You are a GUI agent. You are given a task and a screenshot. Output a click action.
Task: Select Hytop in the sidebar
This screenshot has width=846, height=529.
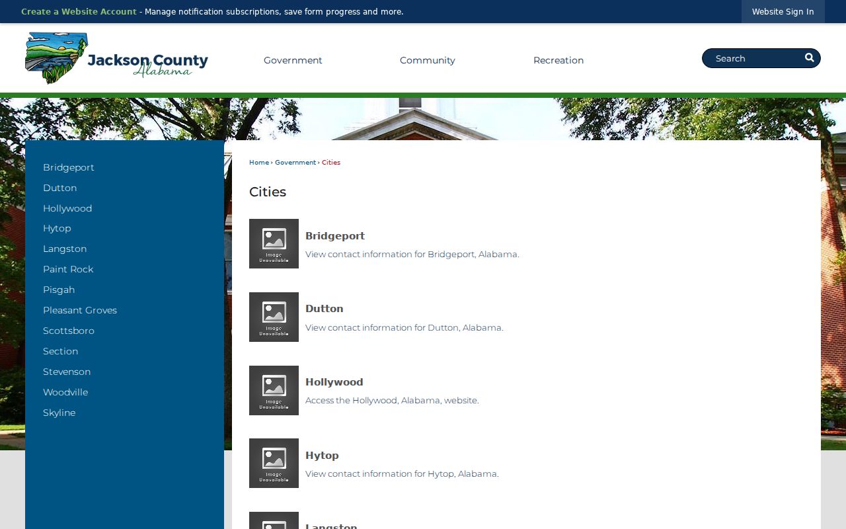[x=57, y=228]
